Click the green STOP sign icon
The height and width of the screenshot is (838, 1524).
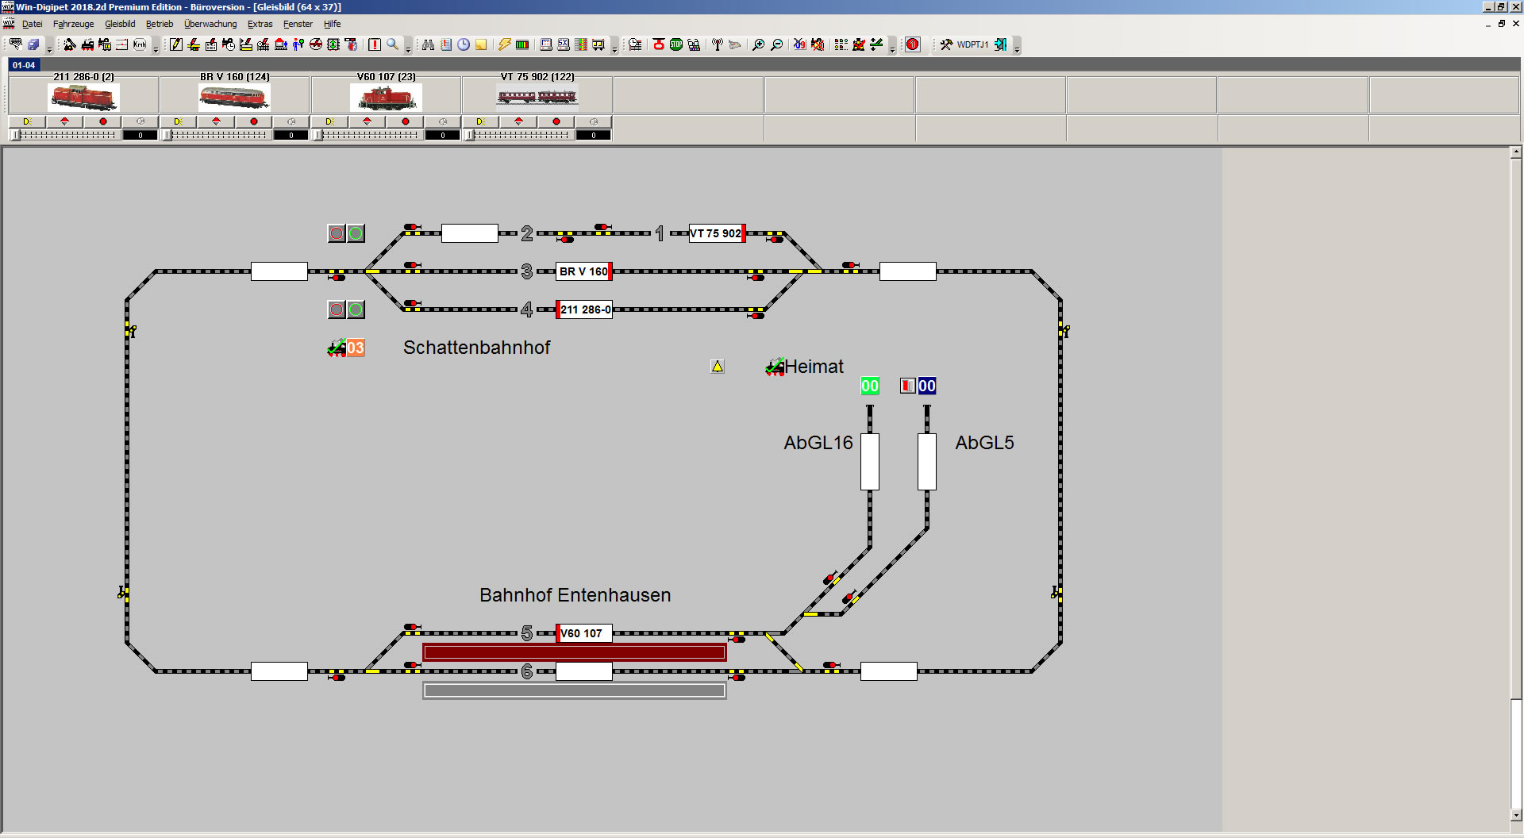pyautogui.click(x=676, y=44)
